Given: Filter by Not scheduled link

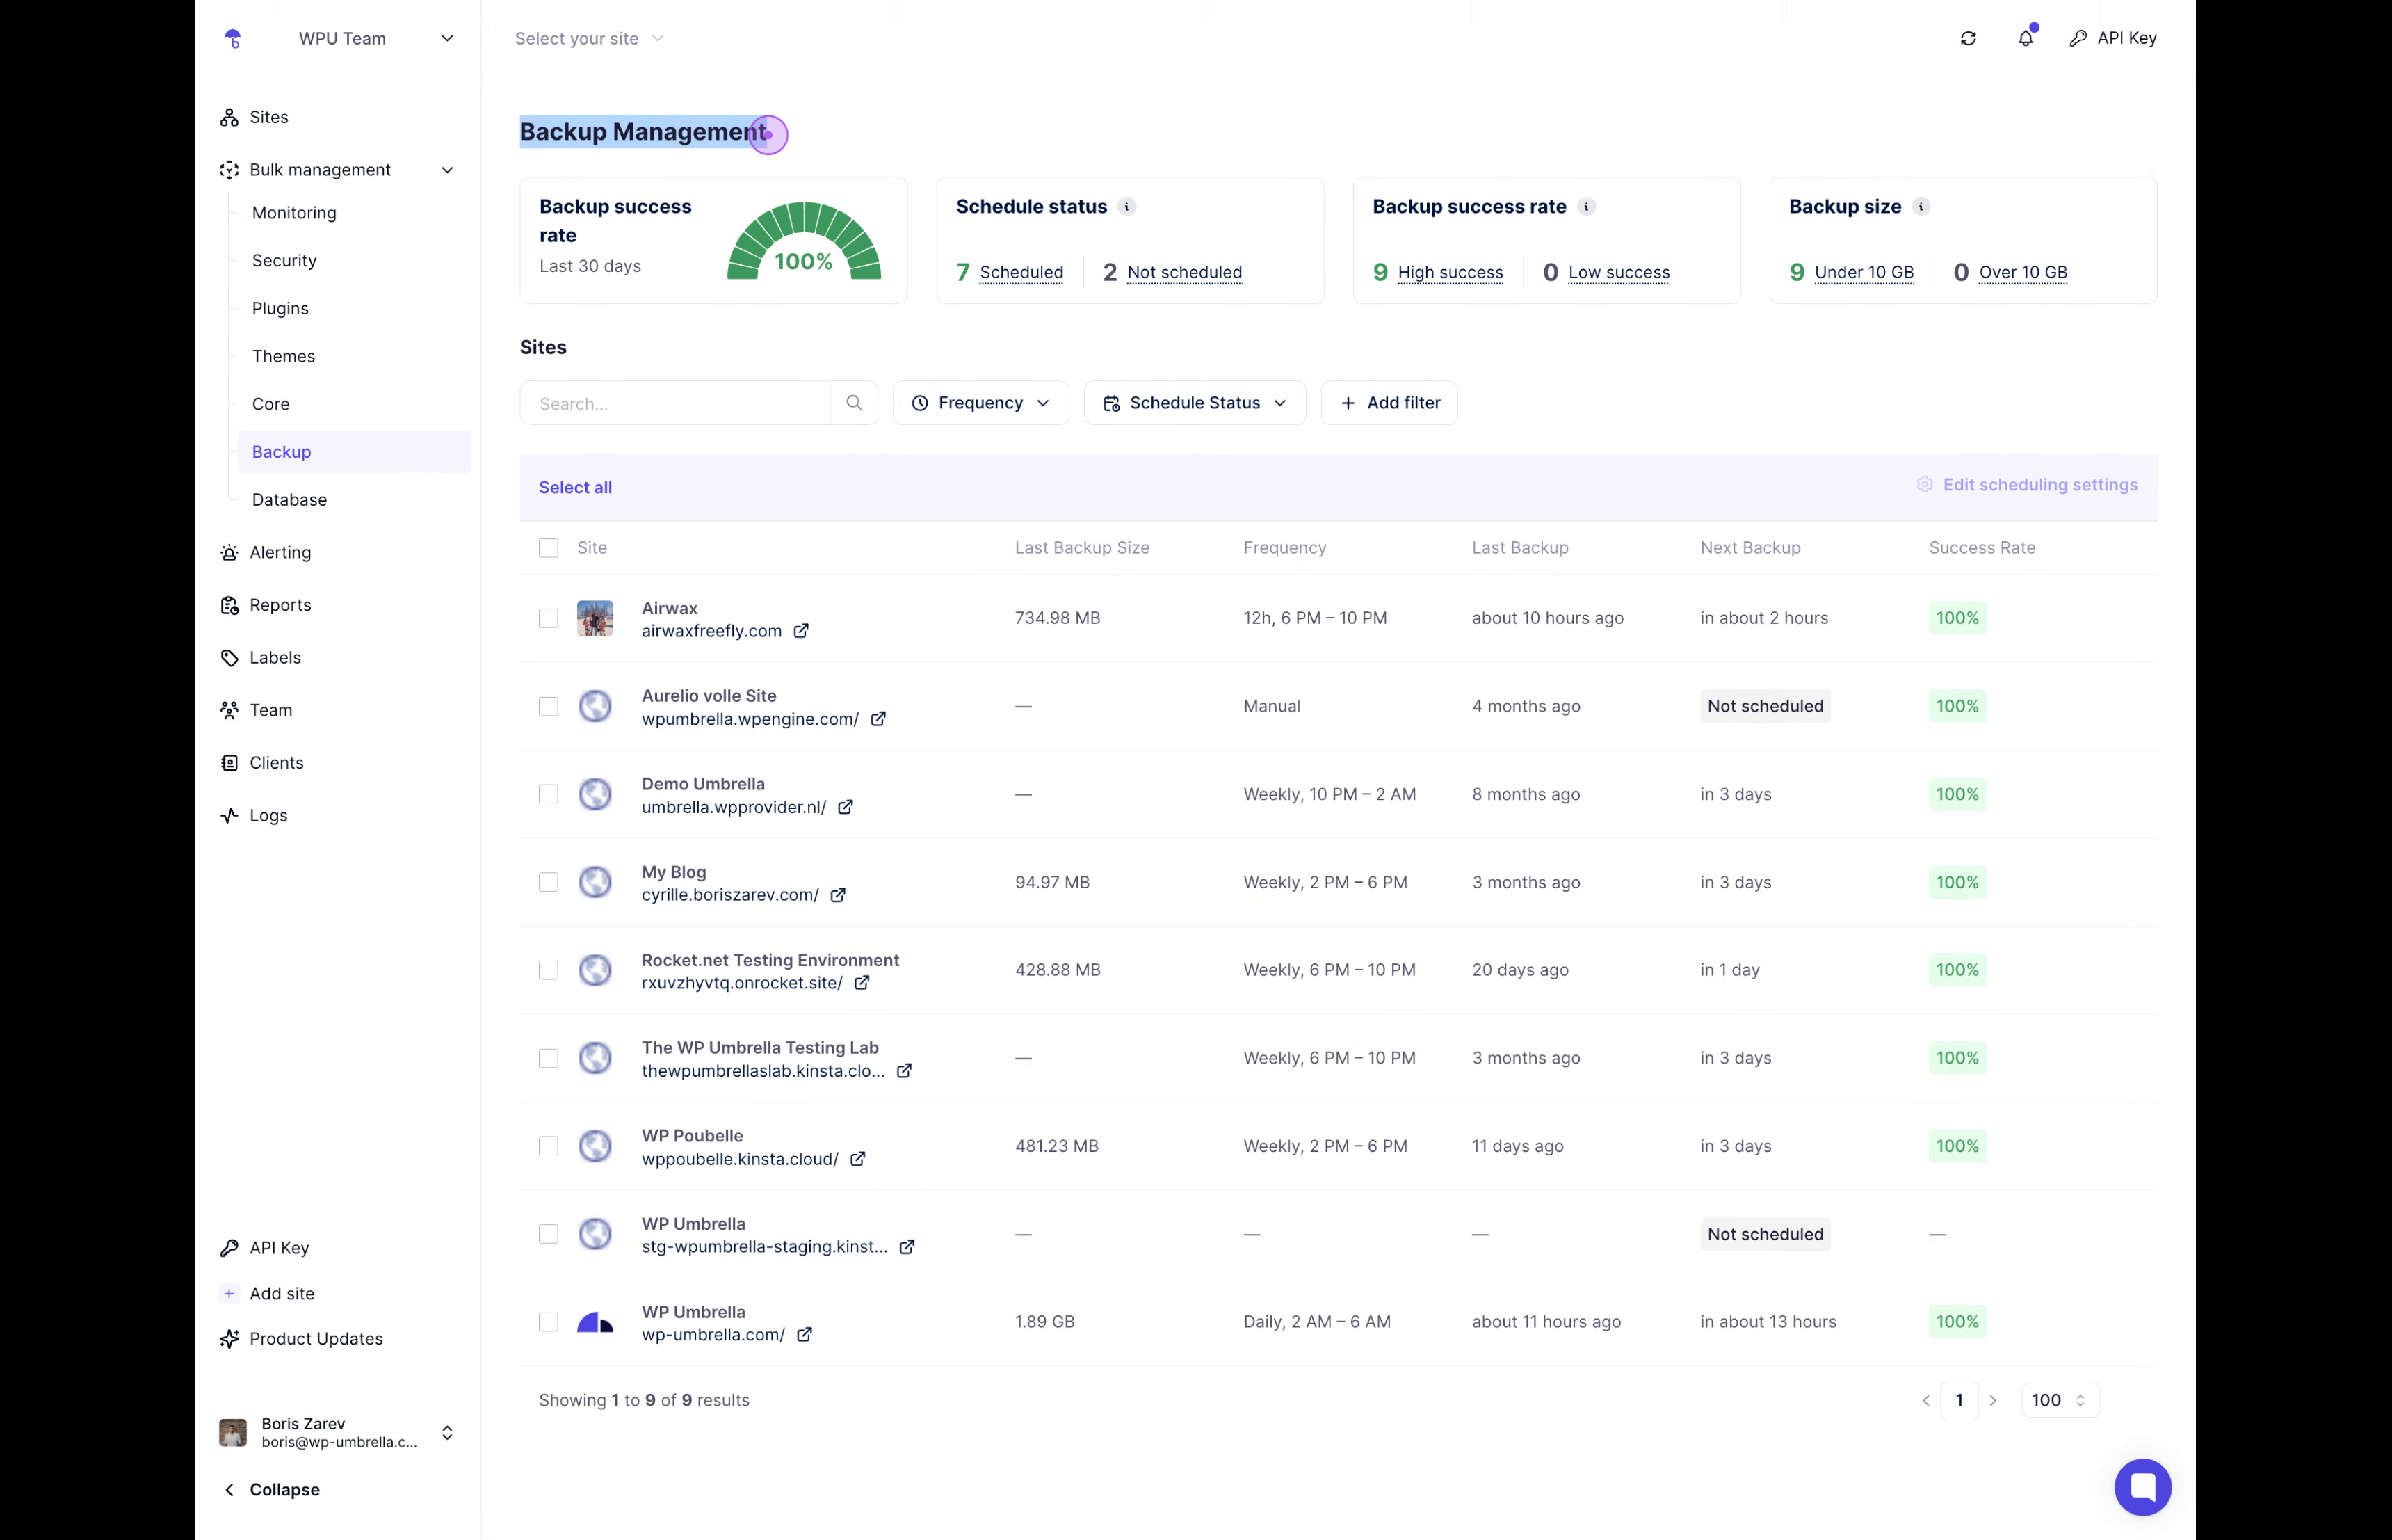Looking at the screenshot, I should click(1183, 272).
